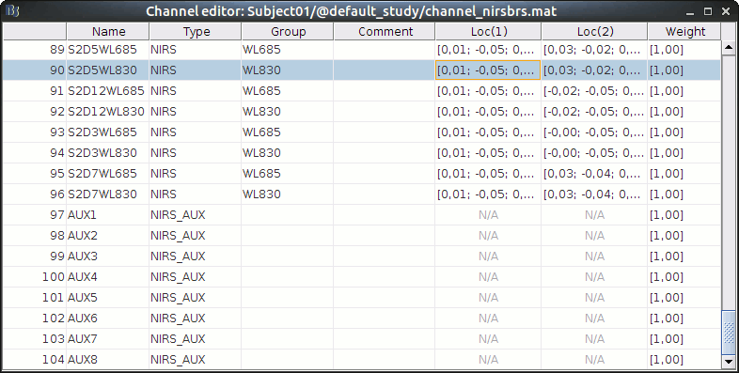Click the Weight column header
739x373 pixels.
[684, 32]
